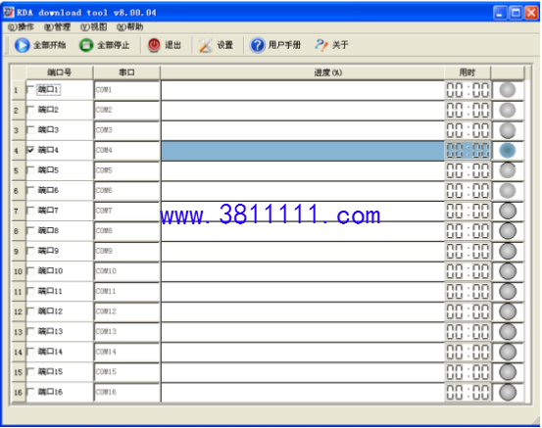Tick the 端口16 checkbox
The height and width of the screenshot is (428, 542).
tap(30, 392)
